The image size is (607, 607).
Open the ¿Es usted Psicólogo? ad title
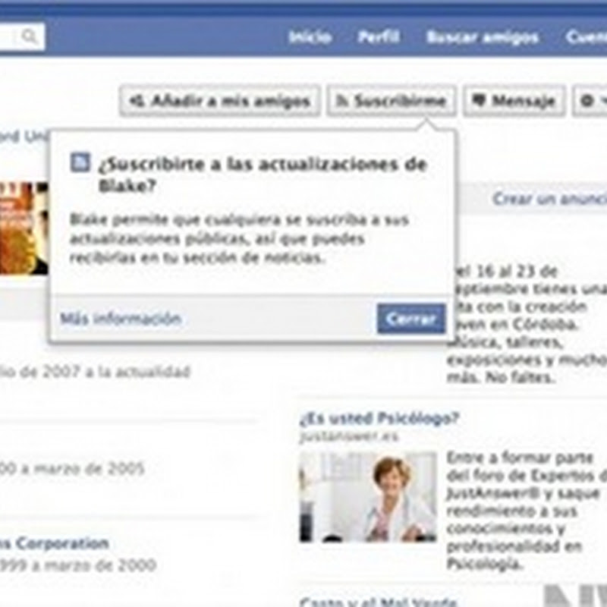tap(379, 418)
